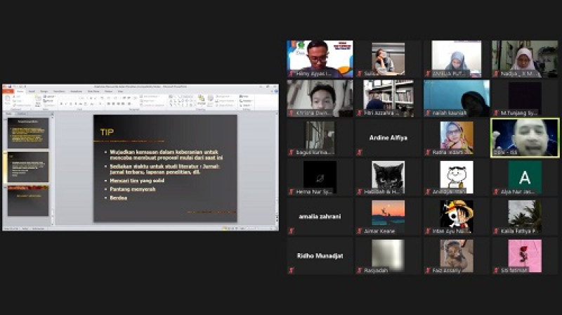Viewport: 562px width, 315px height.
Task: Open the Arrange tool in Drawing group
Action: click(201, 100)
